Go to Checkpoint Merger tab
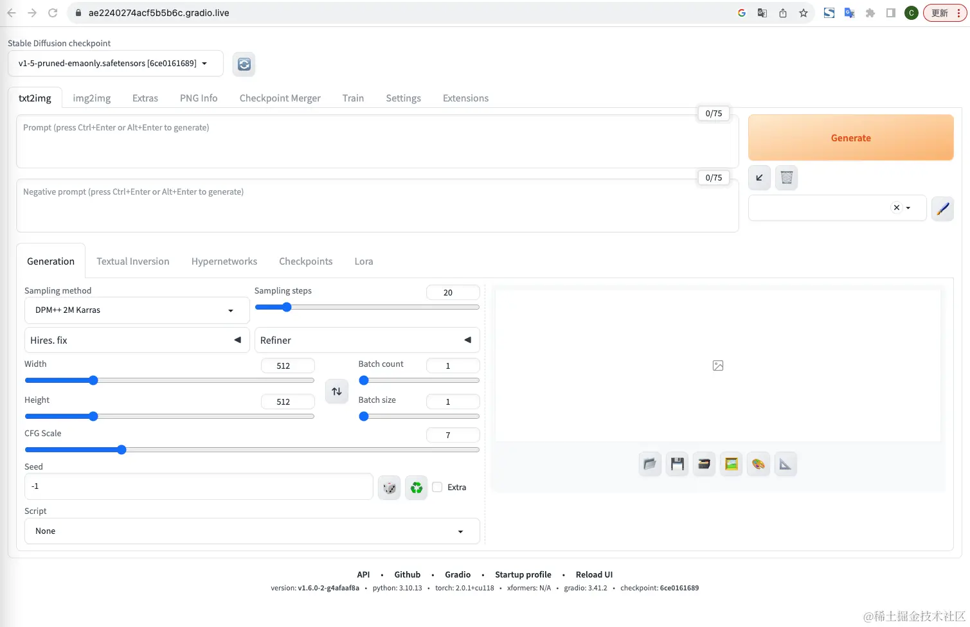 click(x=280, y=98)
